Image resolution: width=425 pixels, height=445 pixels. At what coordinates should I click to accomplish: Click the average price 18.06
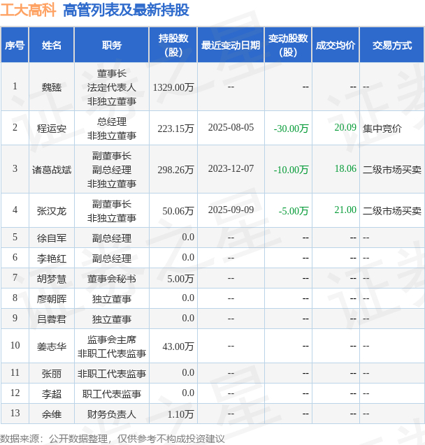pyautogui.click(x=345, y=168)
